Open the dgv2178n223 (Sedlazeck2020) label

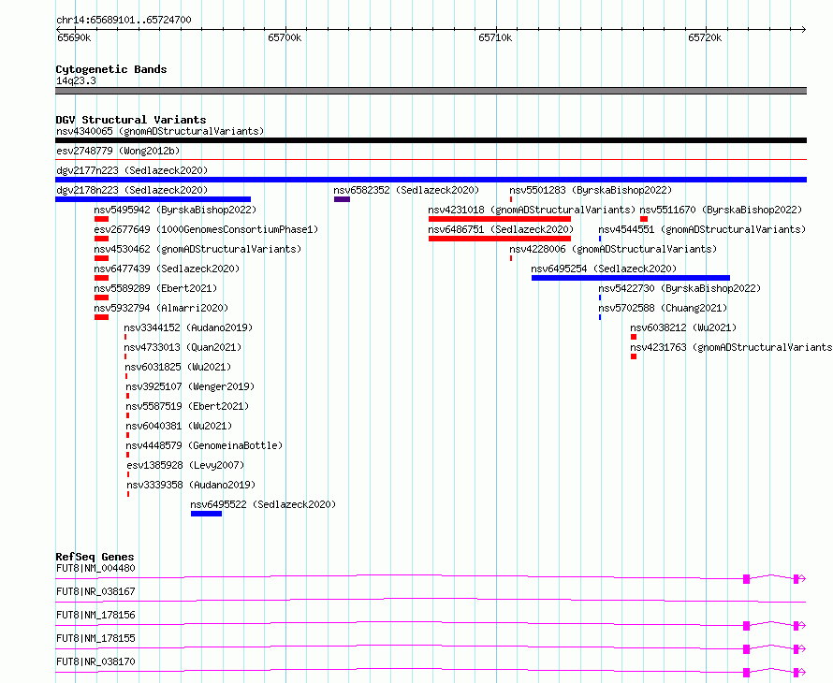point(132,190)
